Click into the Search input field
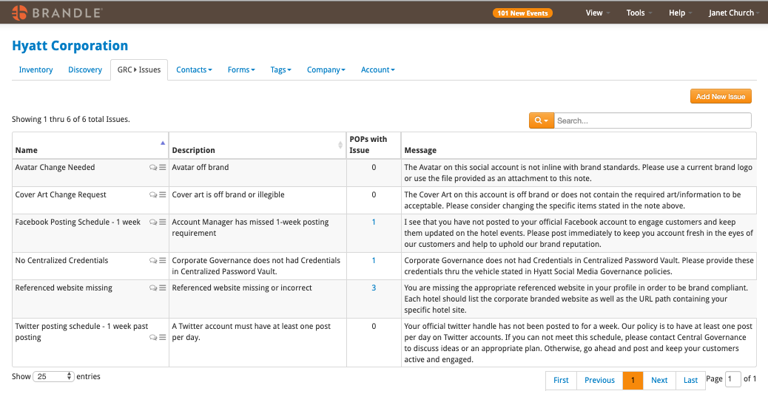Viewport: 768px width, 408px height. [x=653, y=120]
